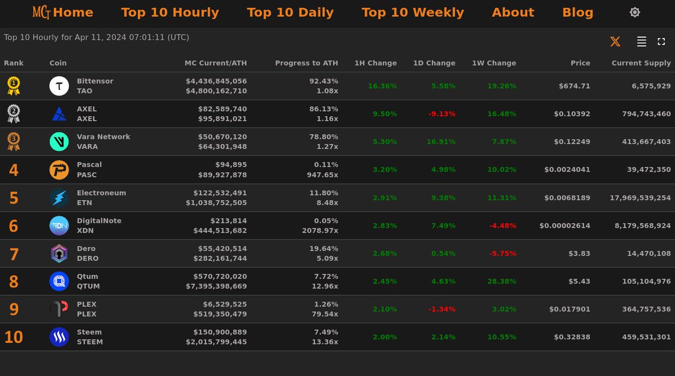The height and width of the screenshot is (376, 675).
Task: Open the Top 10 Daily tab
Action: click(x=290, y=12)
